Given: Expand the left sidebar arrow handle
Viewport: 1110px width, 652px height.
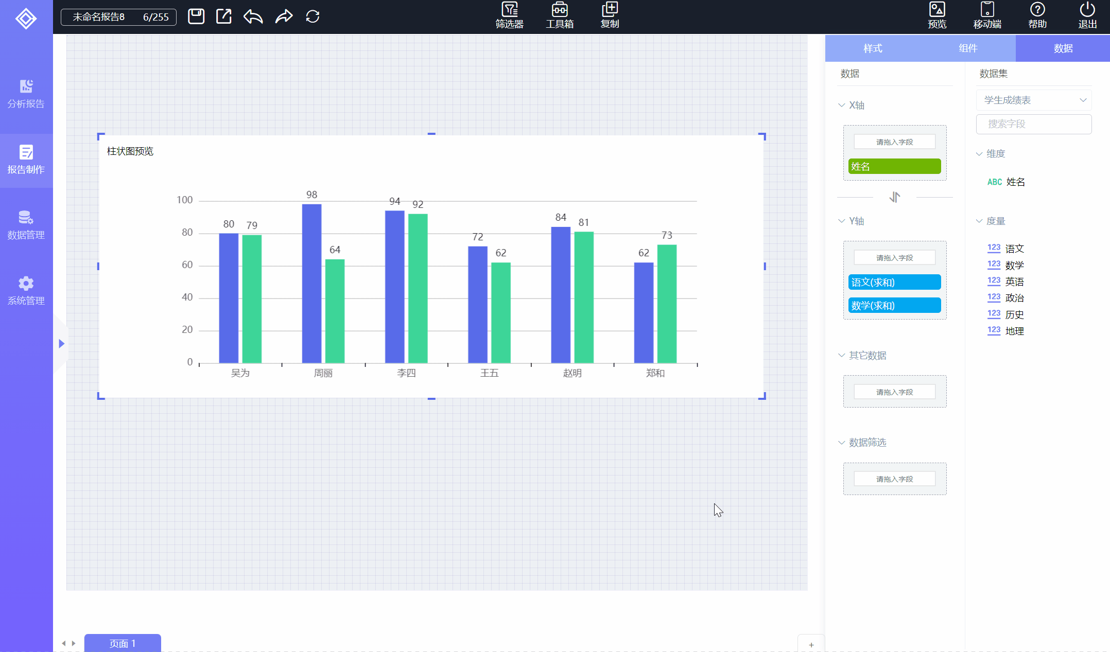Looking at the screenshot, I should 61,343.
